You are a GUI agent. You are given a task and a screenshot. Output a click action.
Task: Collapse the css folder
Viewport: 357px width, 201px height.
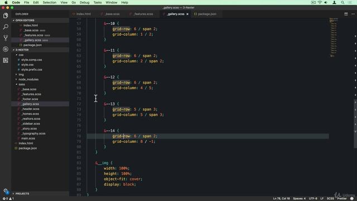21,55
